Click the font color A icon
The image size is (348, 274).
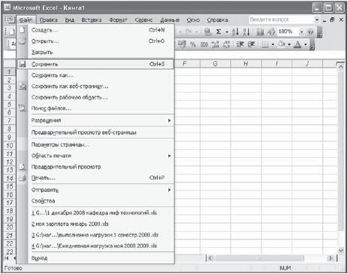point(298,44)
